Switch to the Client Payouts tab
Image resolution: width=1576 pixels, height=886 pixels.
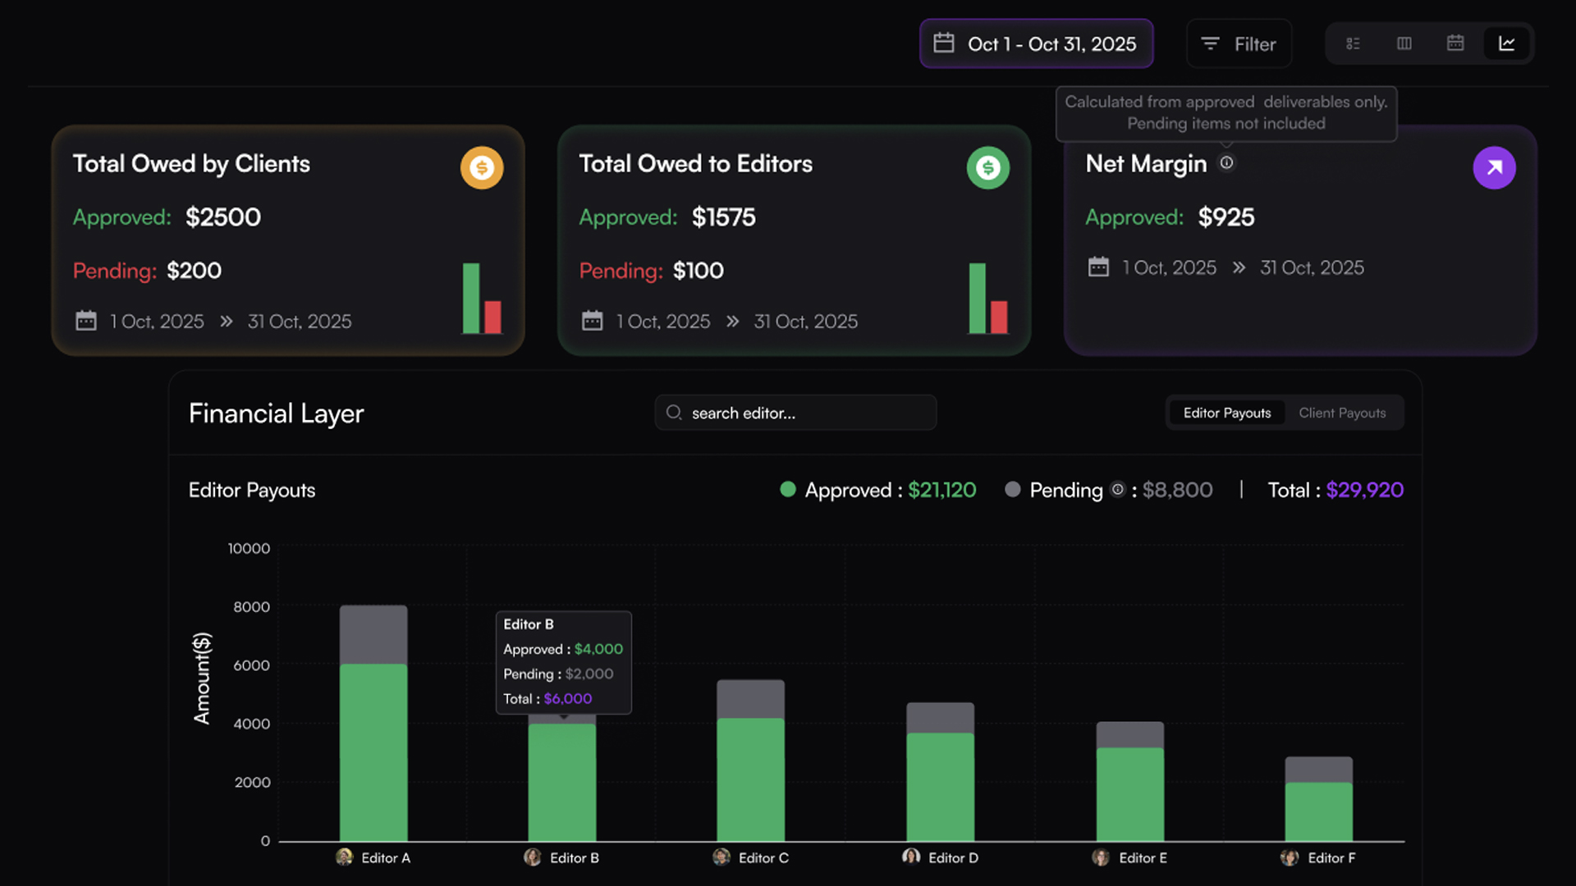tap(1343, 413)
